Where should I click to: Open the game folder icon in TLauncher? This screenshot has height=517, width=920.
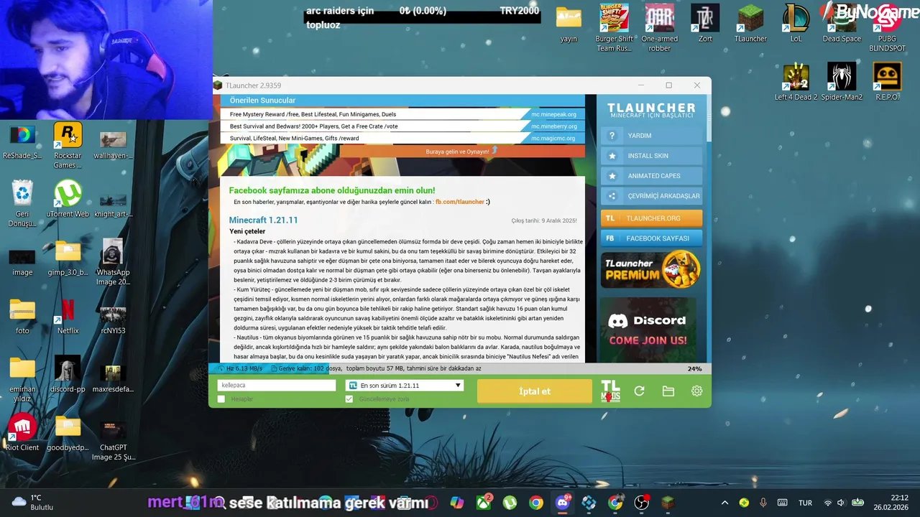point(668,391)
